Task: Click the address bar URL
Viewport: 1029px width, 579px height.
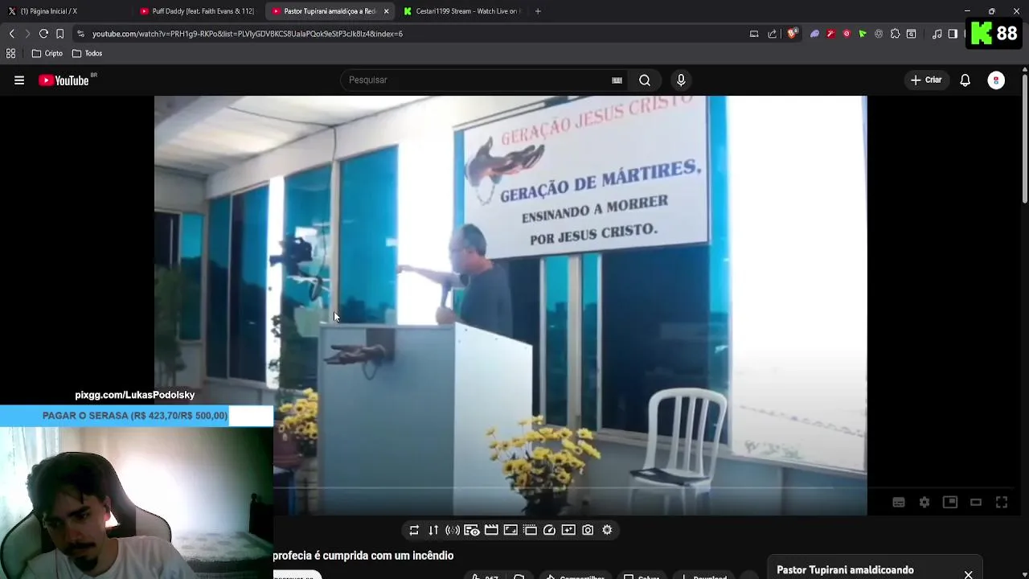Action: point(248,34)
